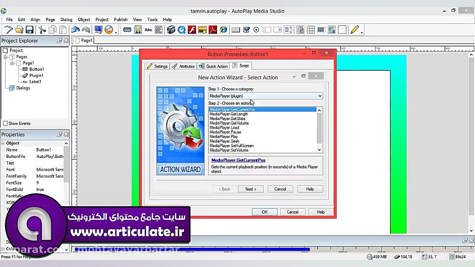
Task: Click the Next button in the Action Wizard
Action: tap(250, 189)
